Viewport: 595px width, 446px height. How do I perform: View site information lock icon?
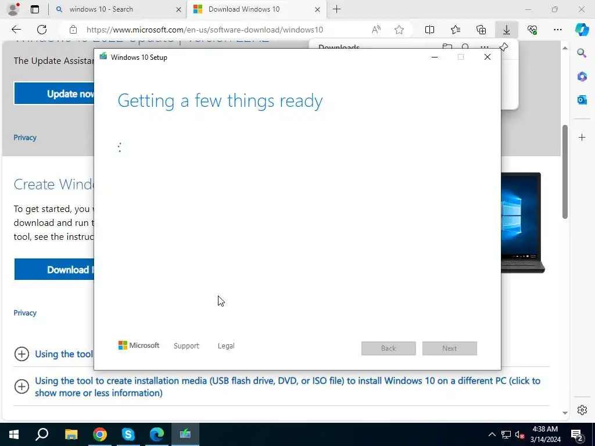click(73, 30)
